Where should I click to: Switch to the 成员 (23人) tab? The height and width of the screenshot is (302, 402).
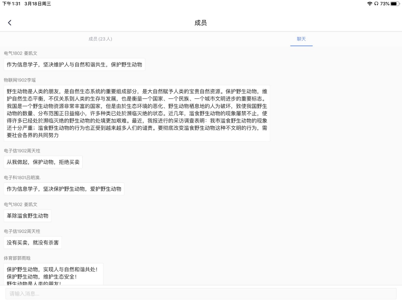[x=100, y=39]
